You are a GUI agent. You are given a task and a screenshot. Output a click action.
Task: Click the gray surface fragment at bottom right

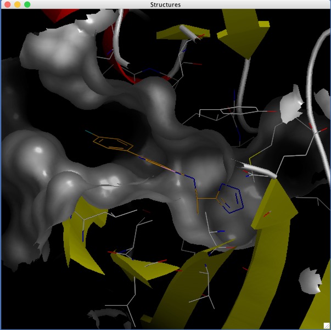pyautogui.click(x=311, y=280)
